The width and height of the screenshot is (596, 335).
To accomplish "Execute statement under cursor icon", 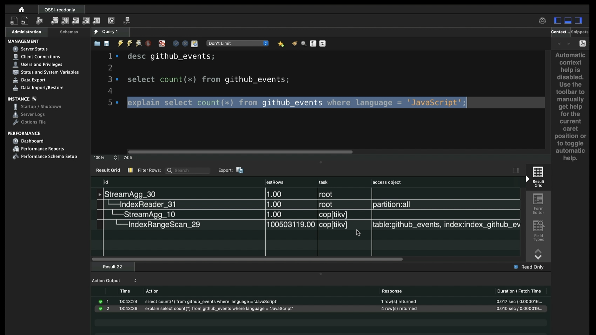I will pos(129,43).
